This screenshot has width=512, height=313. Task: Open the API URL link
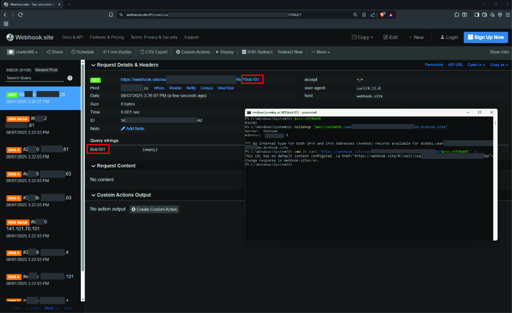(456, 65)
